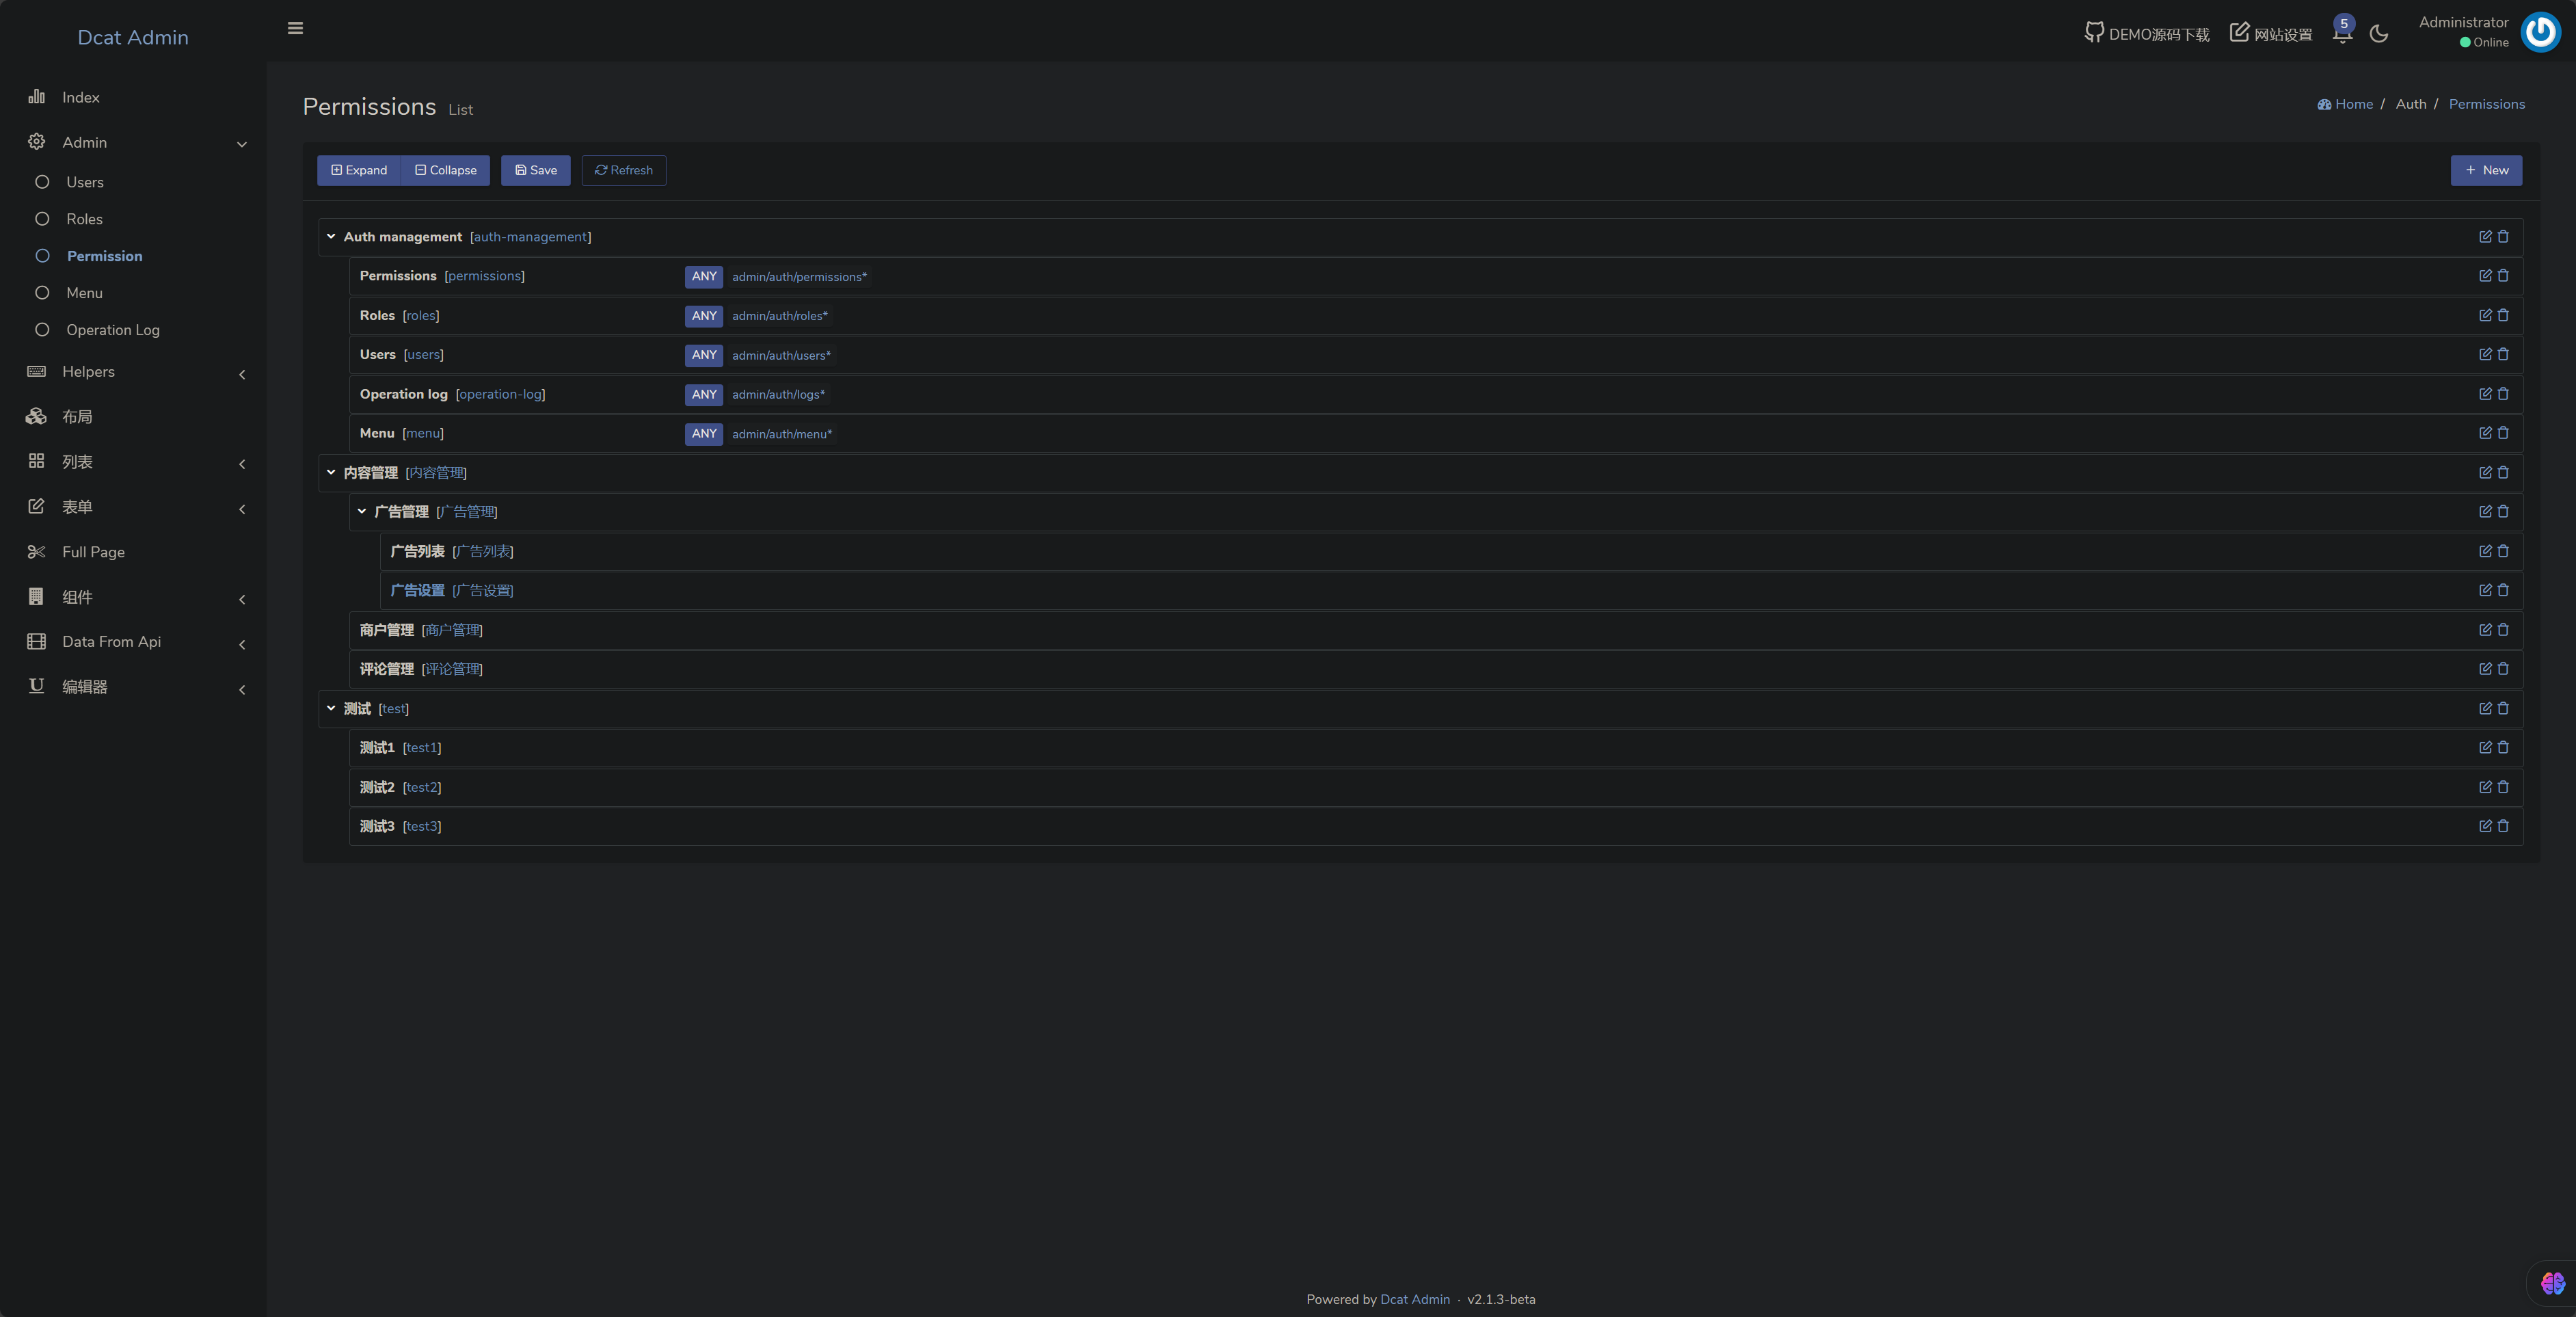Viewport: 2576px width, 1317px height.
Task: Toggle the sidebar hamburger menu
Action: 295,28
